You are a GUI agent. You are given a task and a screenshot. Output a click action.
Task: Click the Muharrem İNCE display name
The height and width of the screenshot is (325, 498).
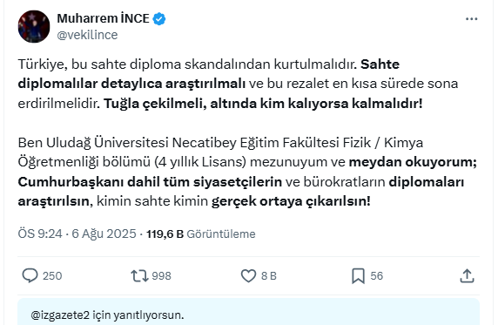pyautogui.click(x=104, y=19)
